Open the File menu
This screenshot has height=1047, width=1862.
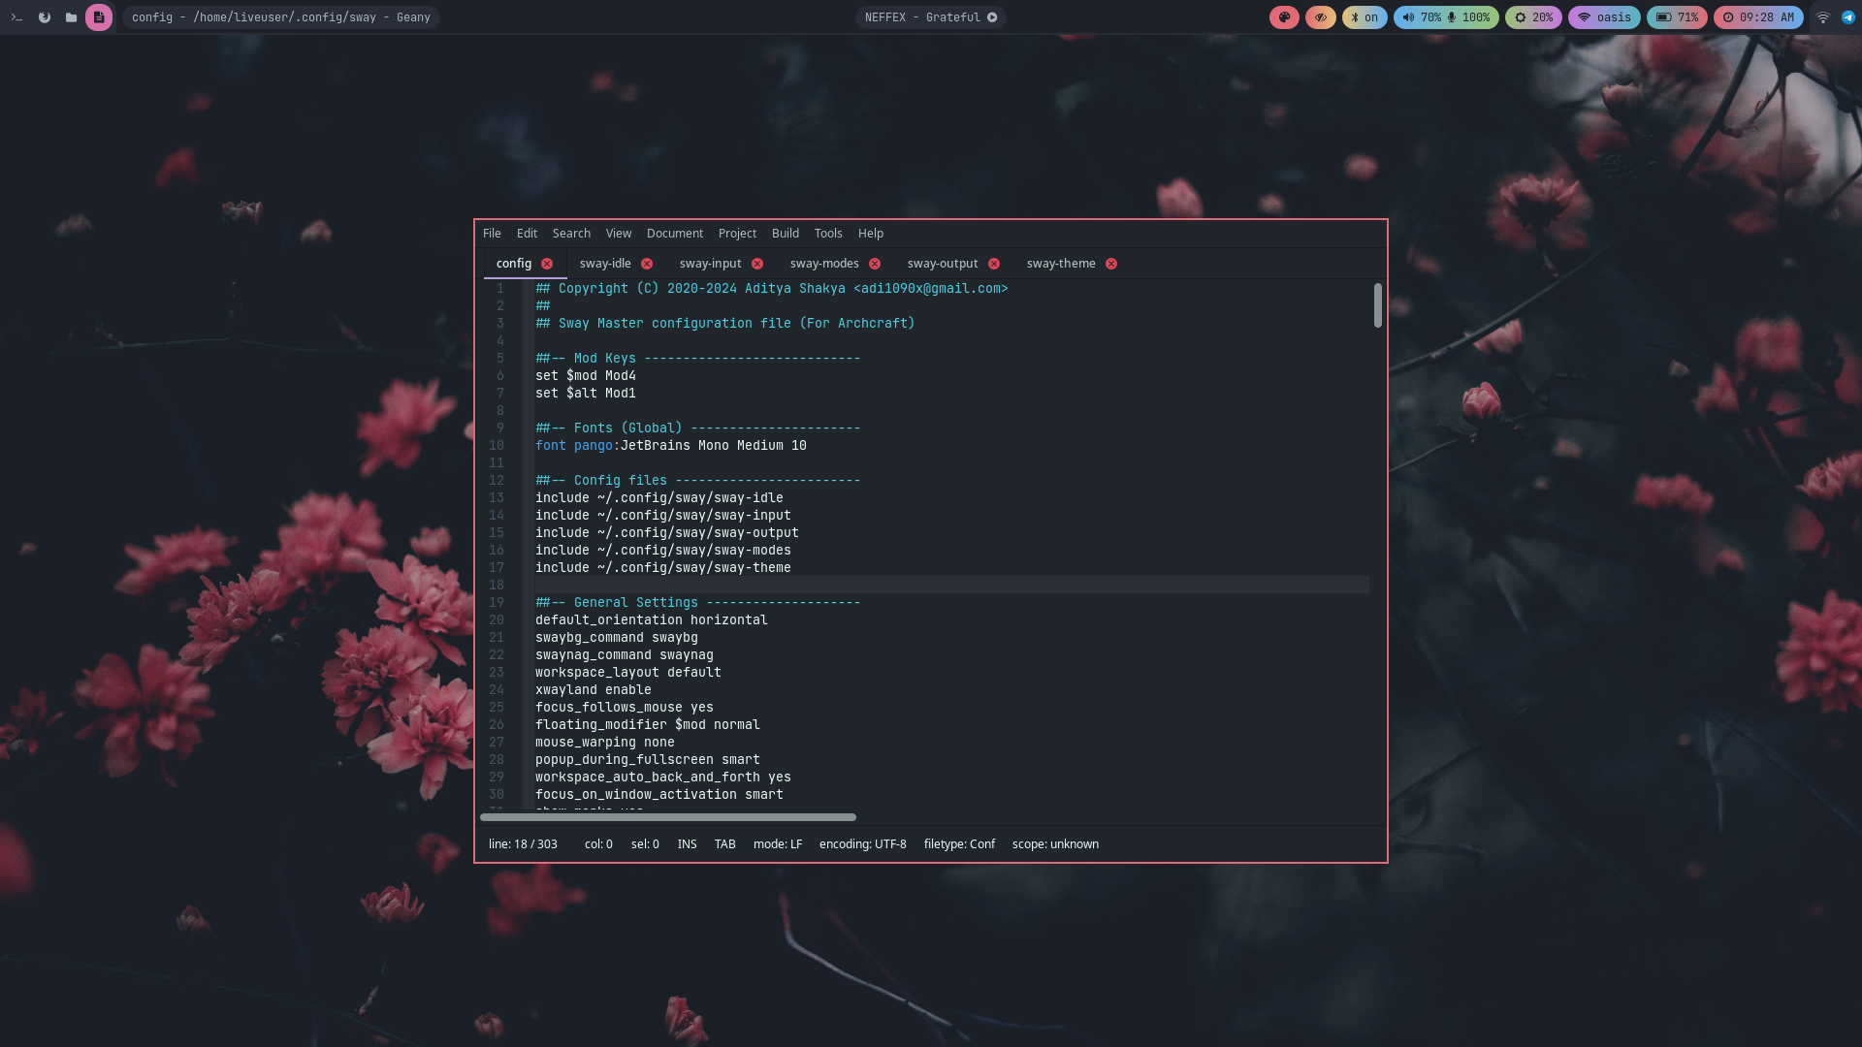point(492,234)
